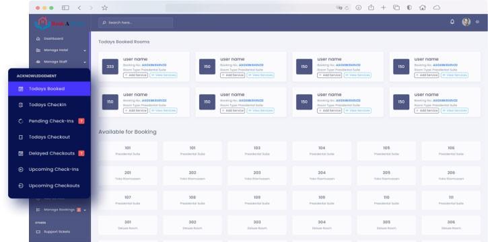
Task: Click the Manage Bookings list icon
Action: tap(38, 210)
